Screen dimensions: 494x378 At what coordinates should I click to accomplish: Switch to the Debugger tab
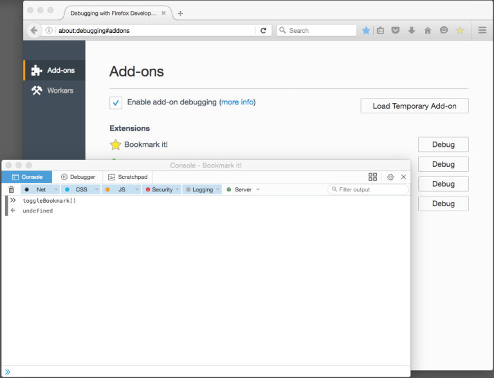[x=78, y=177]
